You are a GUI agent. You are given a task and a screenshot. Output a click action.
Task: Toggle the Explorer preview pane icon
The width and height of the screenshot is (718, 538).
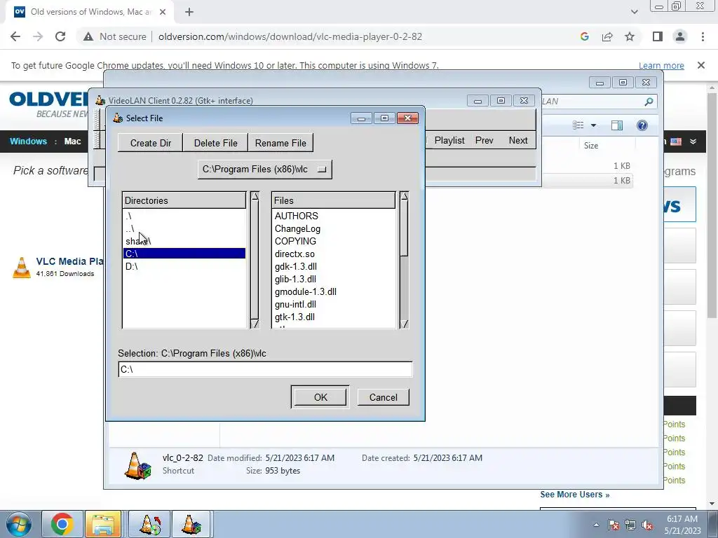click(x=617, y=125)
